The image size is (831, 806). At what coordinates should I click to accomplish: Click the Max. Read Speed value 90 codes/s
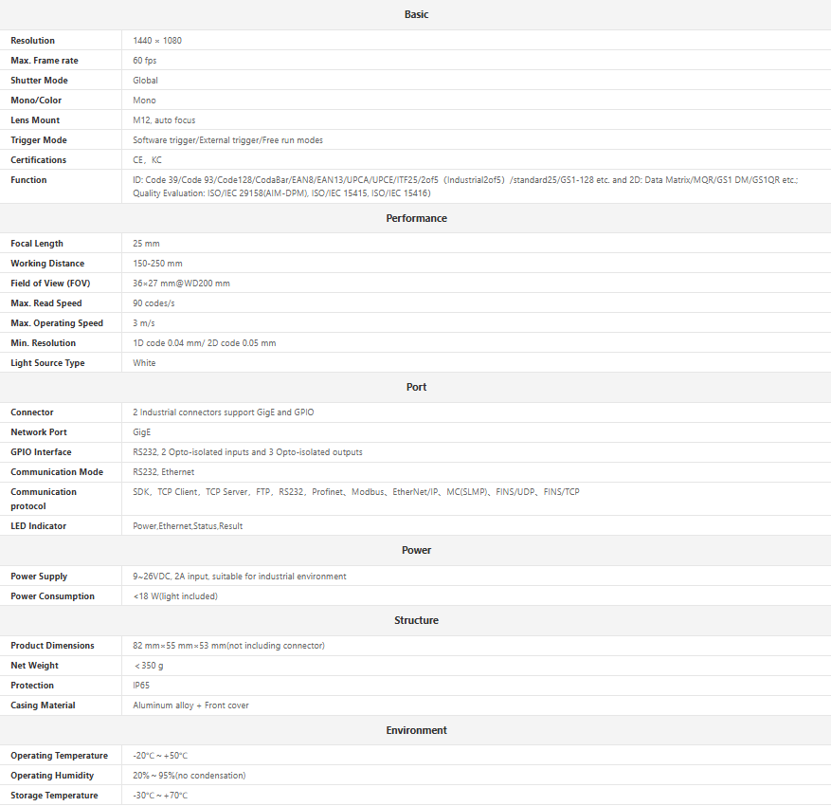coord(154,303)
